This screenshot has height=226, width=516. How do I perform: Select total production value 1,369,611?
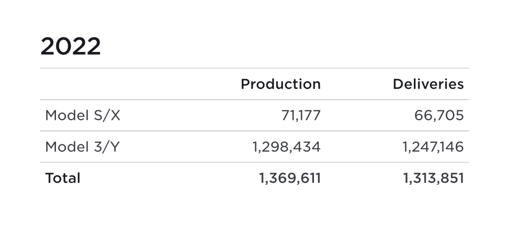[x=290, y=178]
